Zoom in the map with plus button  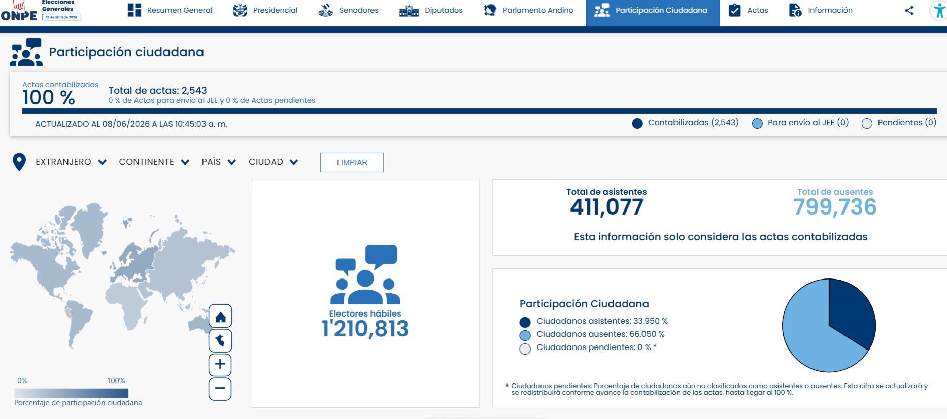(220, 364)
